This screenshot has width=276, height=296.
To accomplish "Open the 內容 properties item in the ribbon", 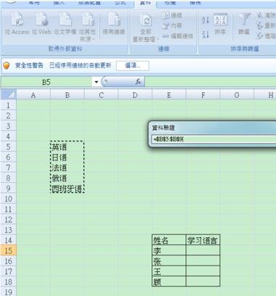I will point(172,25).
